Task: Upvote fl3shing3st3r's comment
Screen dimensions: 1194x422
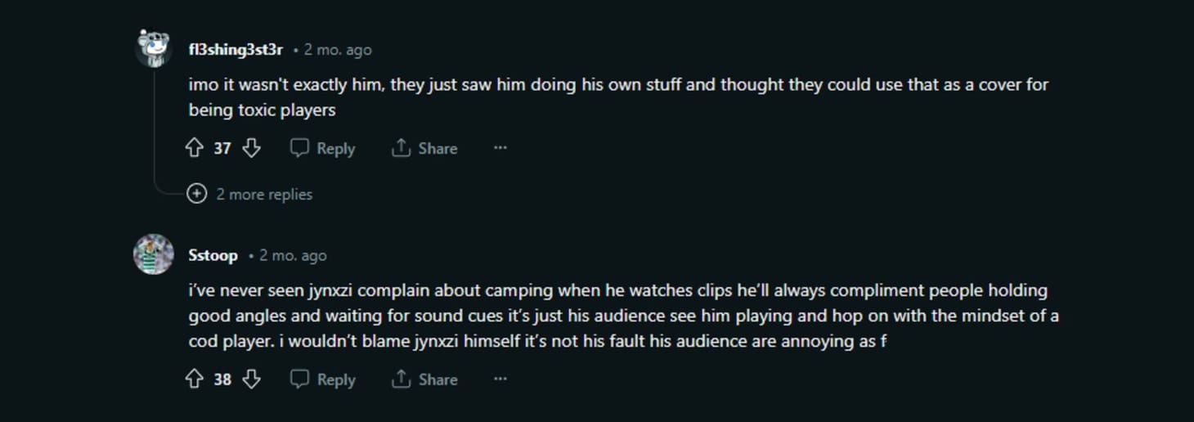Action: click(194, 148)
